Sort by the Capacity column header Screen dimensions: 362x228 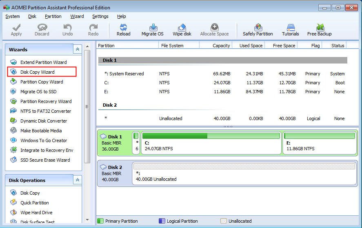(216, 46)
